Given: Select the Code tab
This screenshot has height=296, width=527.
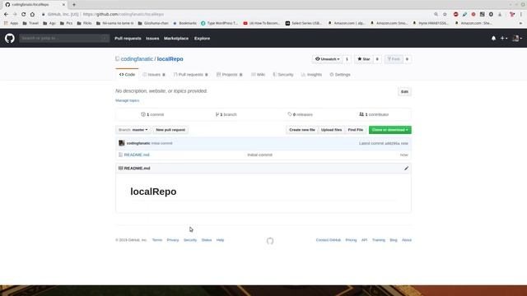Looking at the screenshot, I should pos(127,75).
